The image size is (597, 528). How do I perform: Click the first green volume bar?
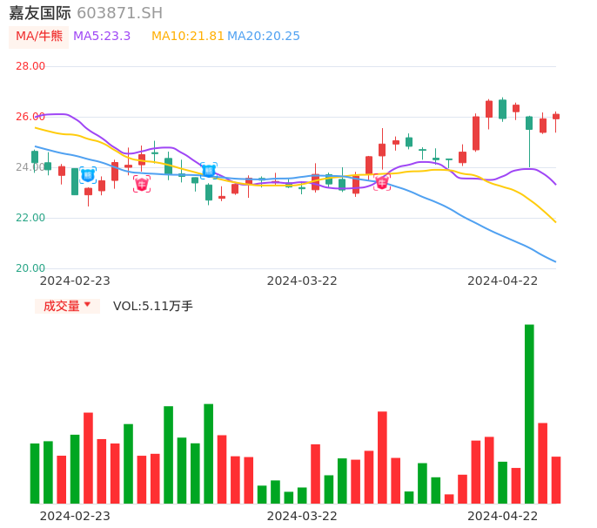tap(35, 473)
